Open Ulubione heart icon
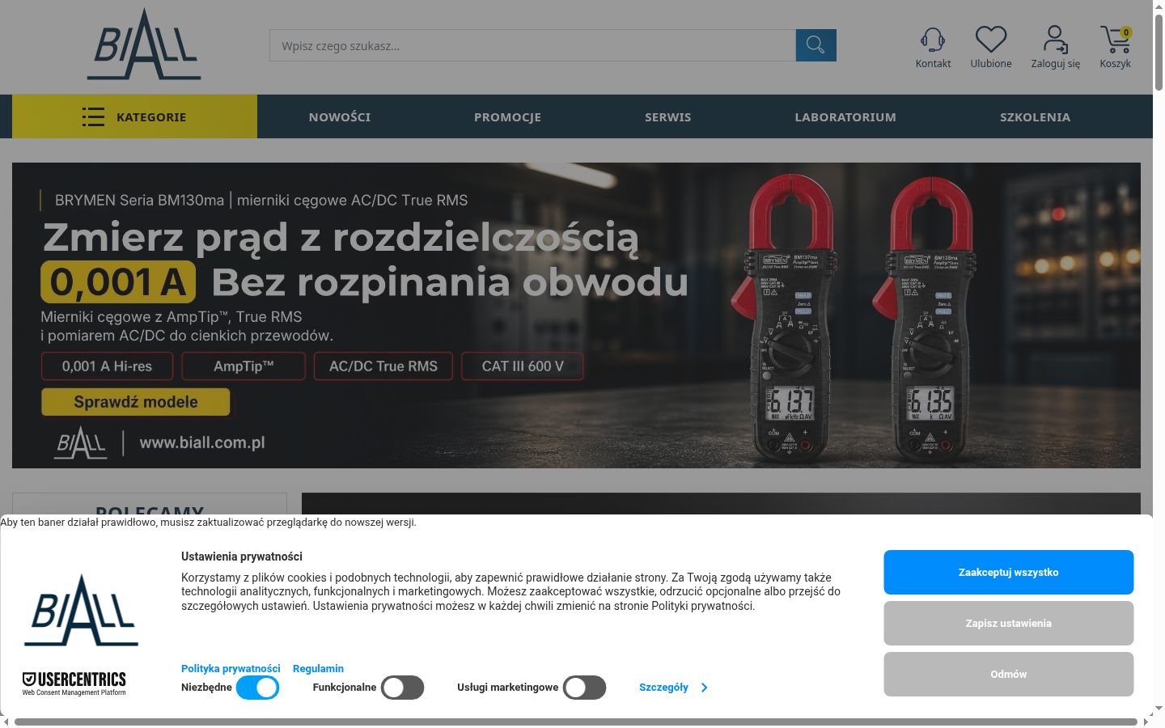This screenshot has width=1165, height=728. point(990,39)
